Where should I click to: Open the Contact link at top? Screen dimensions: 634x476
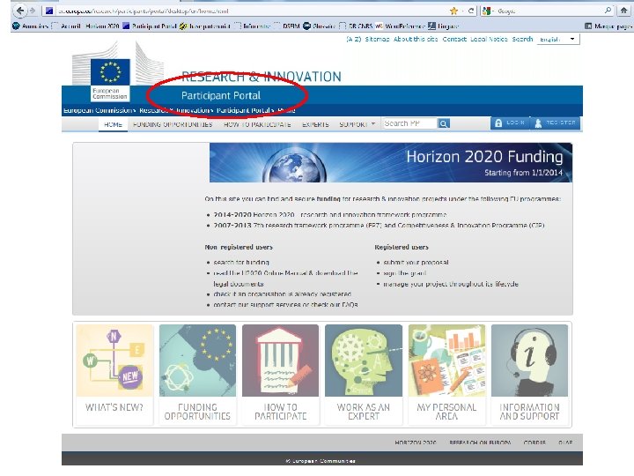point(454,40)
